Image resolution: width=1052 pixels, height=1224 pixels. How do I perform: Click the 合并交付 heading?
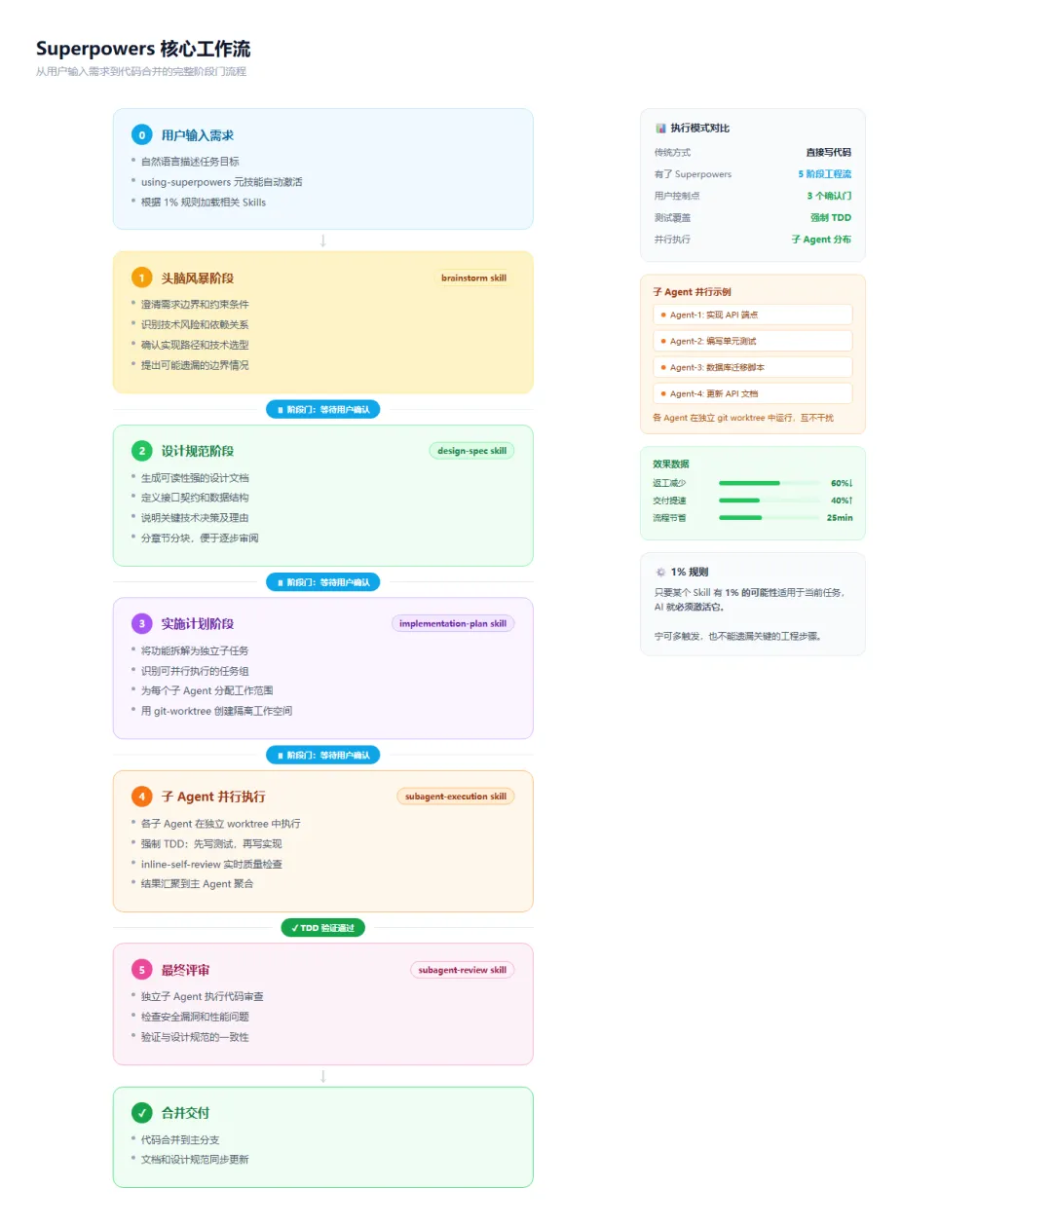click(185, 1113)
